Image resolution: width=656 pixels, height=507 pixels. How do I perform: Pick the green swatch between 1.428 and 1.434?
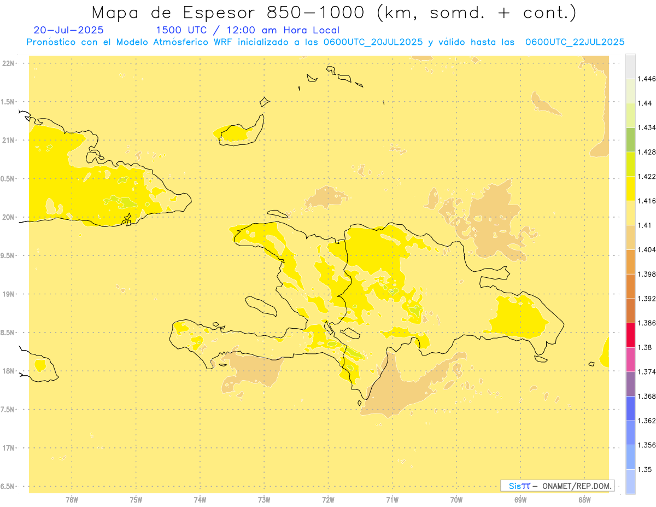[630, 139]
